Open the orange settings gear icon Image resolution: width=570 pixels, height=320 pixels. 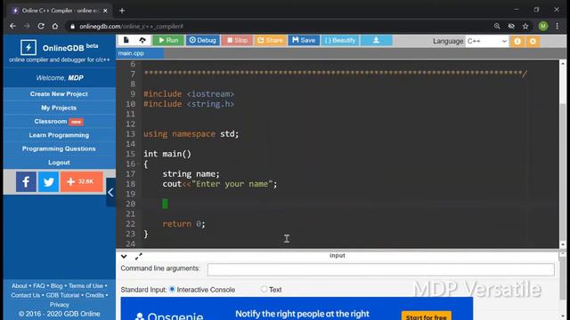533,41
